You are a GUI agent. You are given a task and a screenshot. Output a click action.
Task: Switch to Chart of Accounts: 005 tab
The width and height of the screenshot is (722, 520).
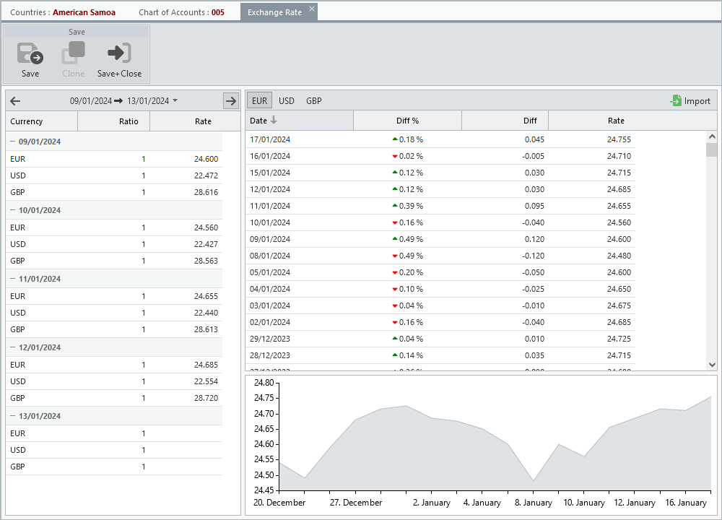pyautogui.click(x=181, y=12)
